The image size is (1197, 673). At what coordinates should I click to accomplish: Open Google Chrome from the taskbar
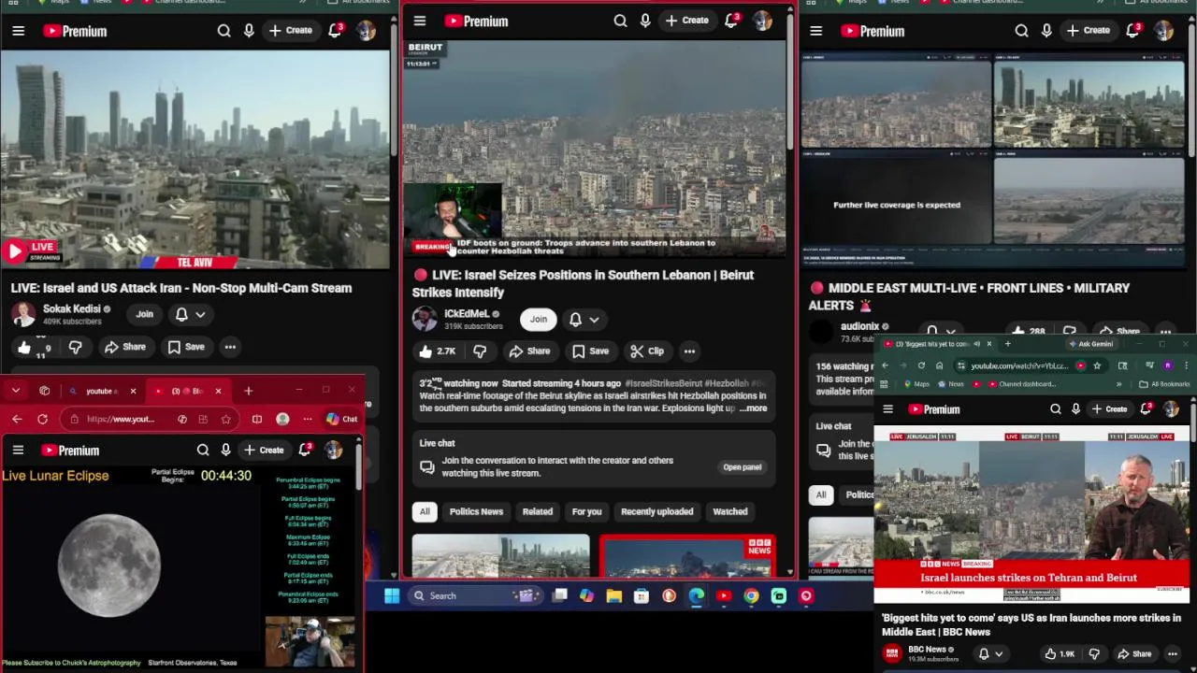tap(751, 595)
